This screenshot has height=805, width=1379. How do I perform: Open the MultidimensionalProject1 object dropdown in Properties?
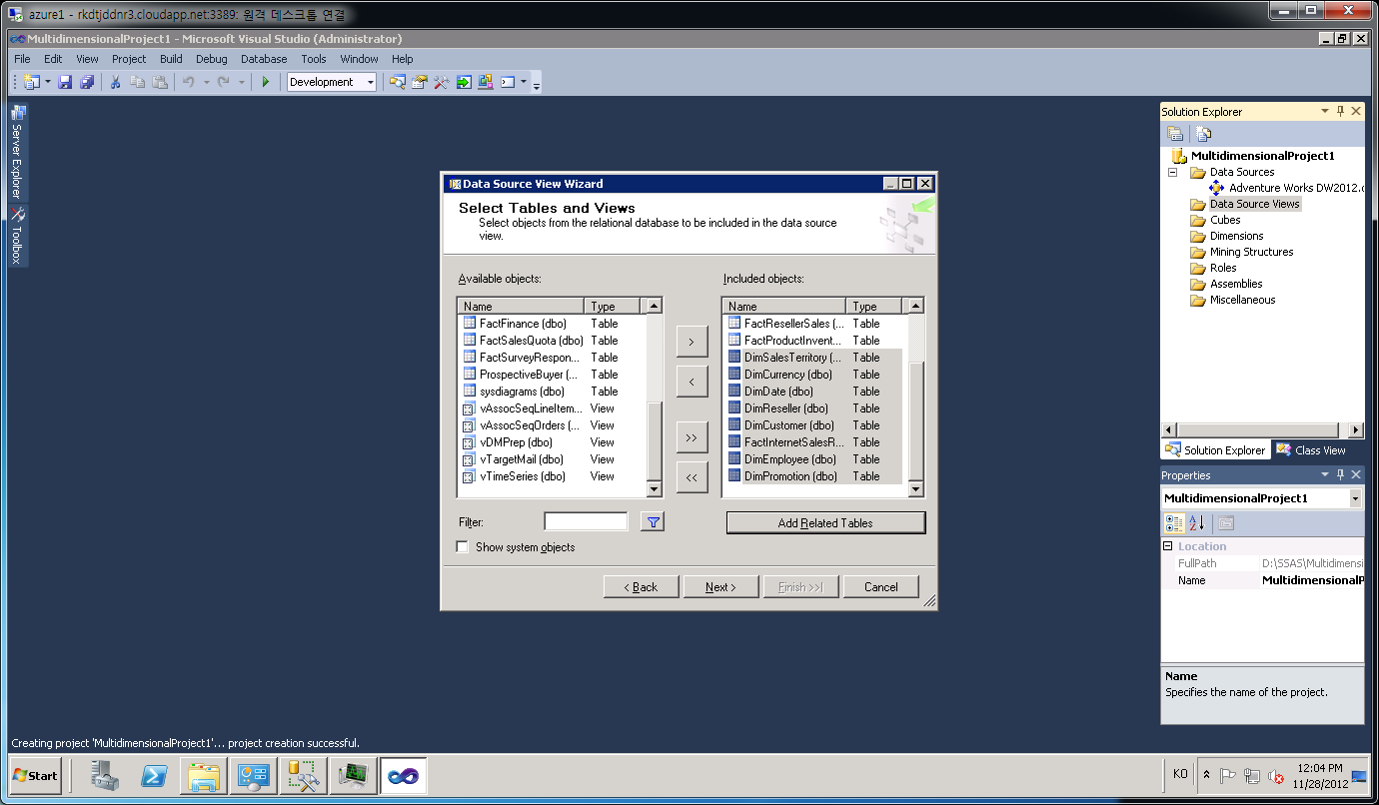(x=1355, y=498)
